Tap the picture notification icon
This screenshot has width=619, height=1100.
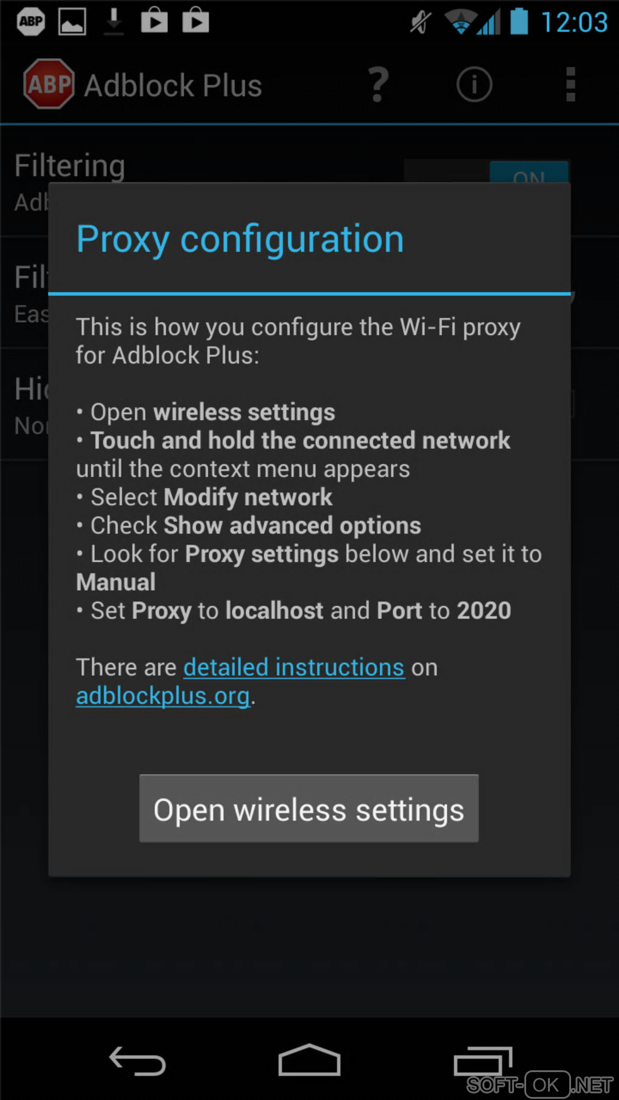click(x=72, y=22)
